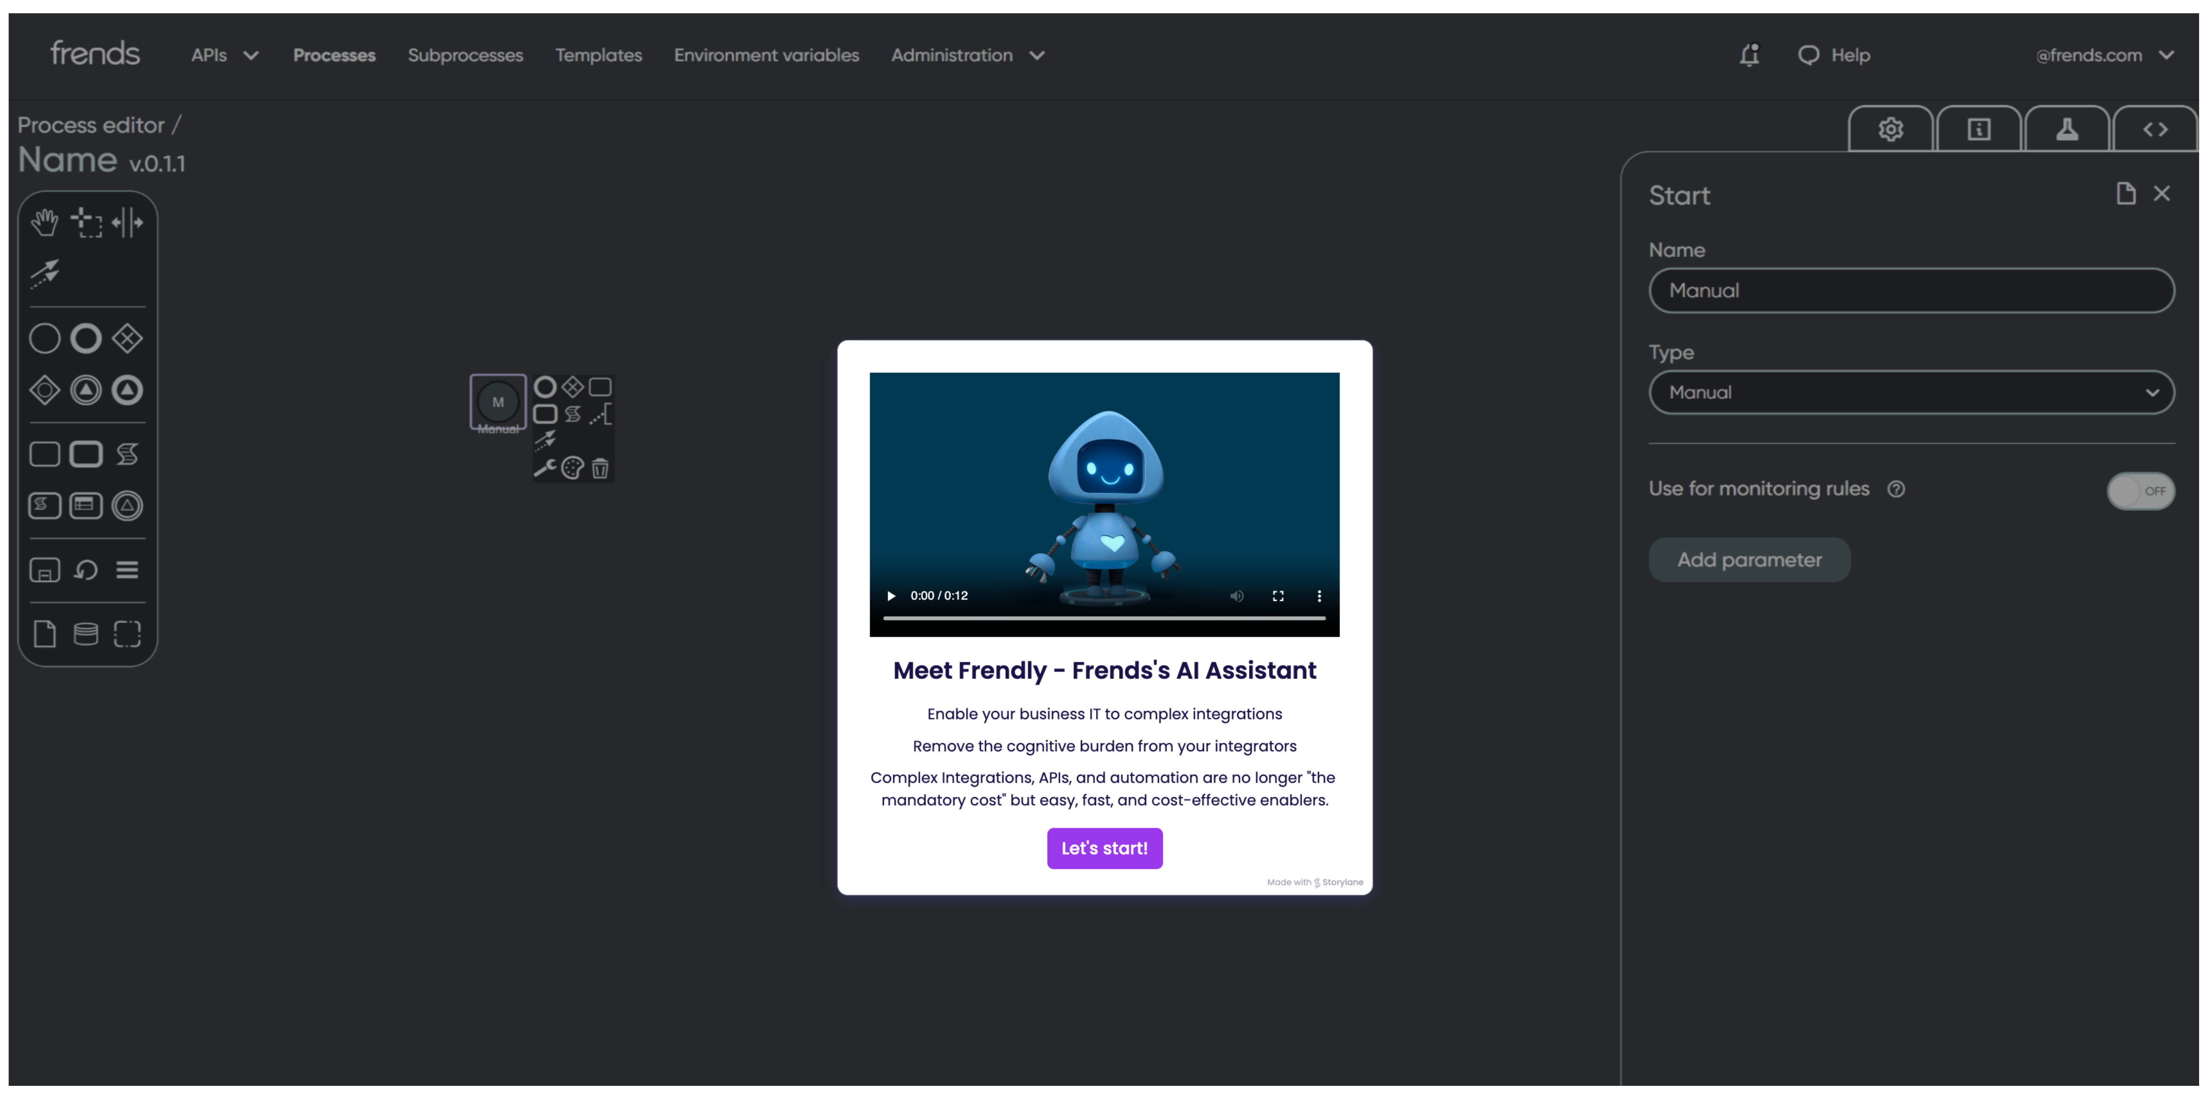The width and height of the screenshot is (2209, 1095).
Task: Expand the Administration menu
Action: [967, 55]
